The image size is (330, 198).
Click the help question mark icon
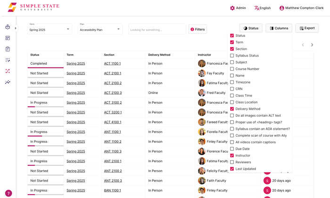[x=8, y=193]
